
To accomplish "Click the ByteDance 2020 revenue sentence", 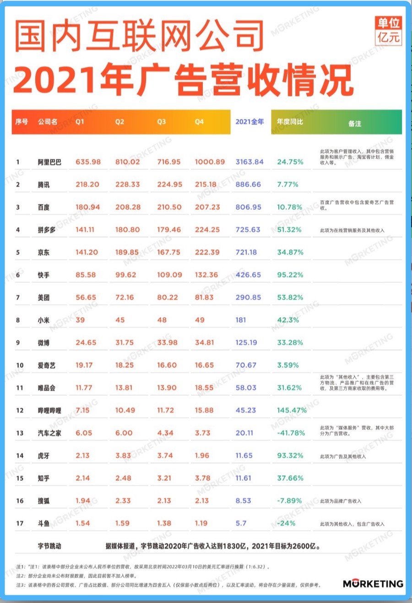I will (213, 546).
